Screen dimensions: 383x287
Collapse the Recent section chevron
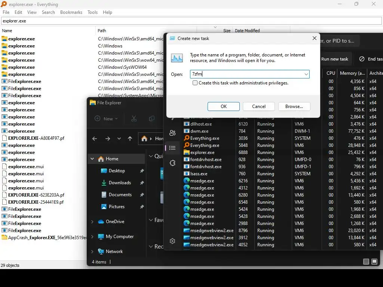(151, 247)
